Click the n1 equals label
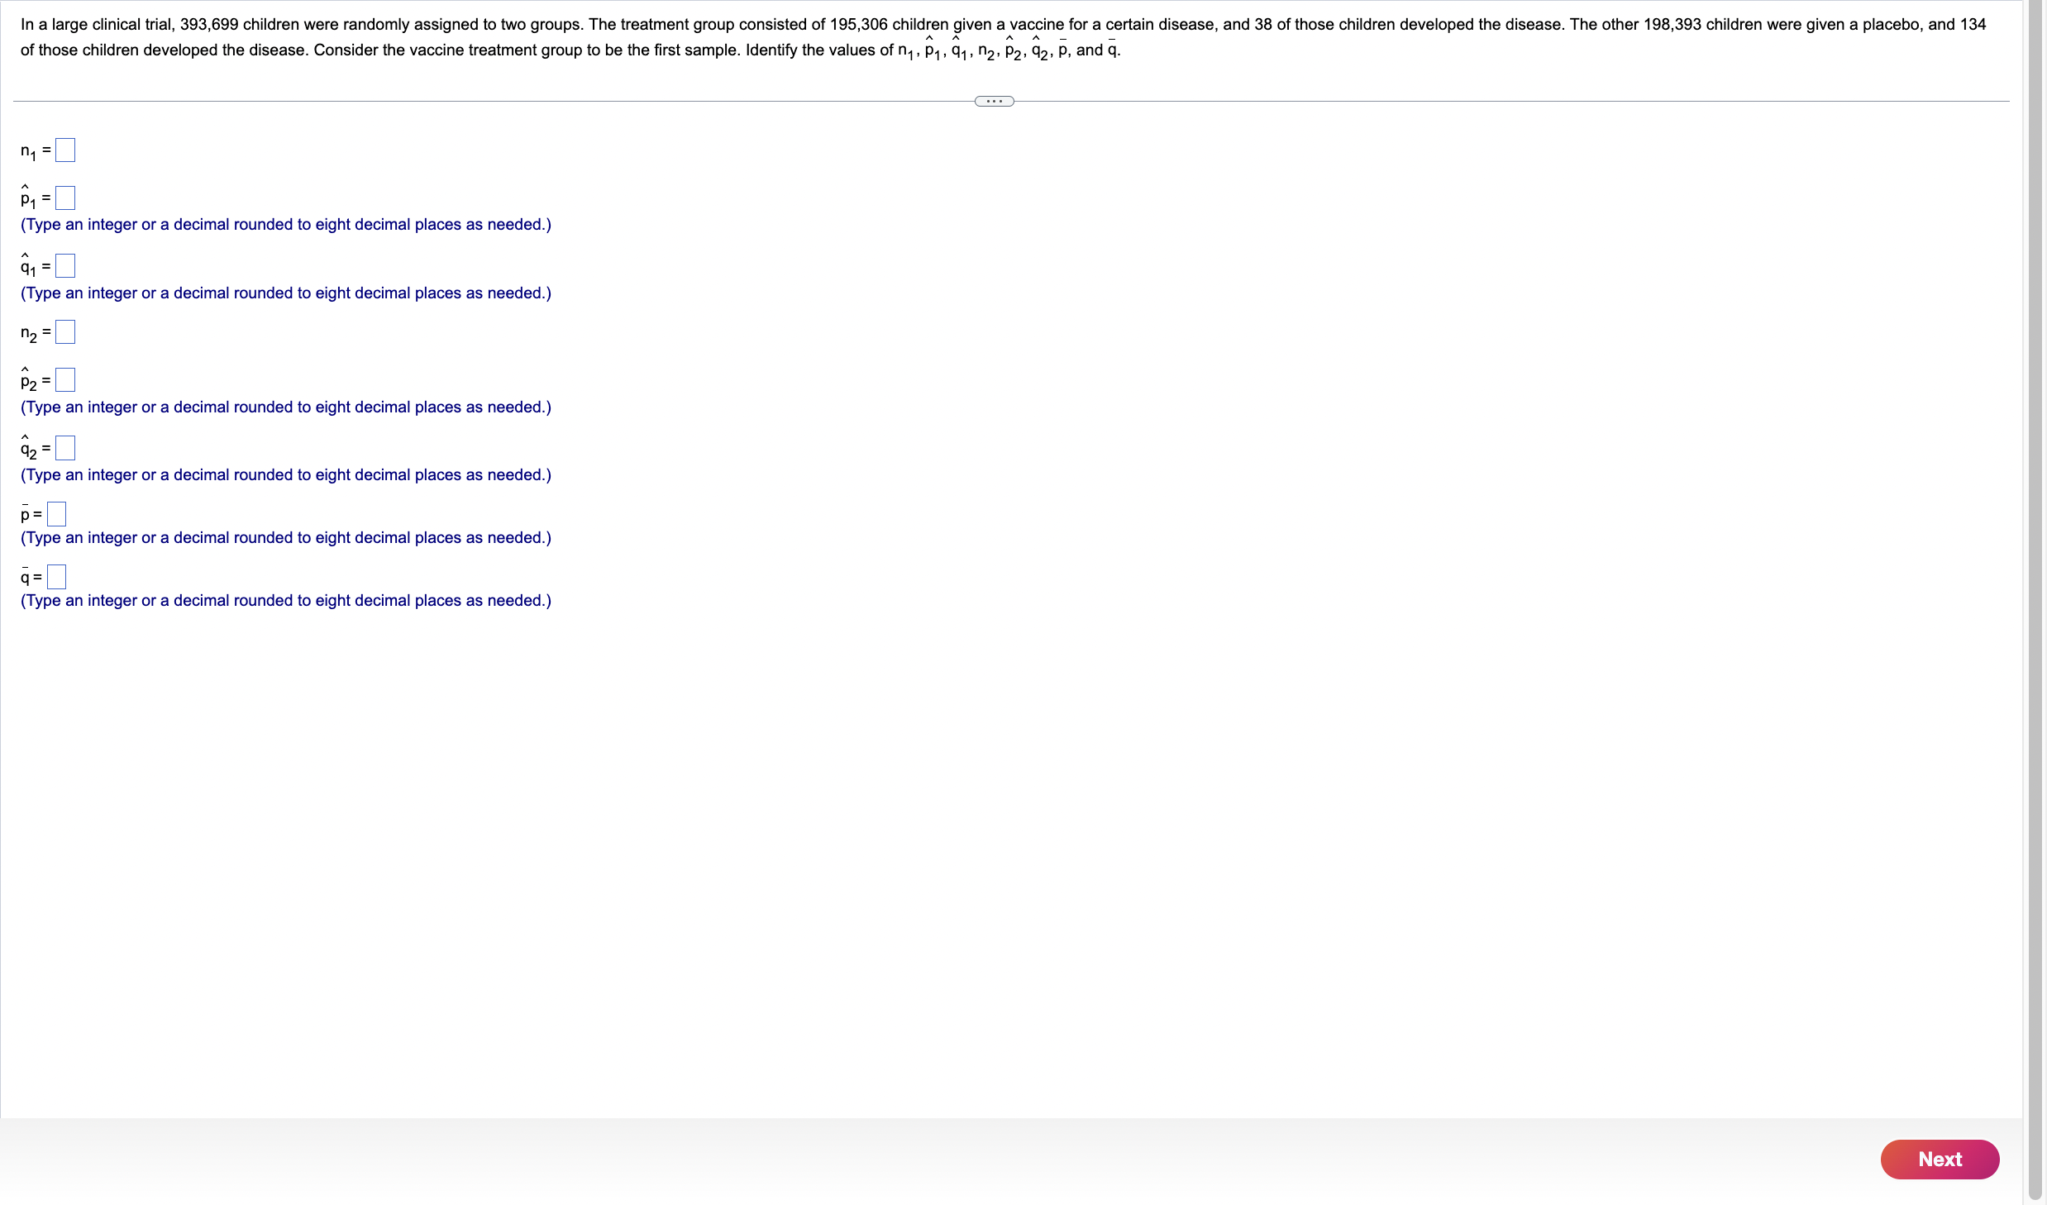The image size is (2047, 1205). pos(33,151)
